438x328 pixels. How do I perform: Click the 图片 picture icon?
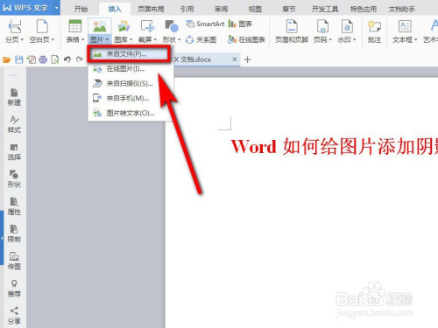pyautogui.click(x=100, y=26)
